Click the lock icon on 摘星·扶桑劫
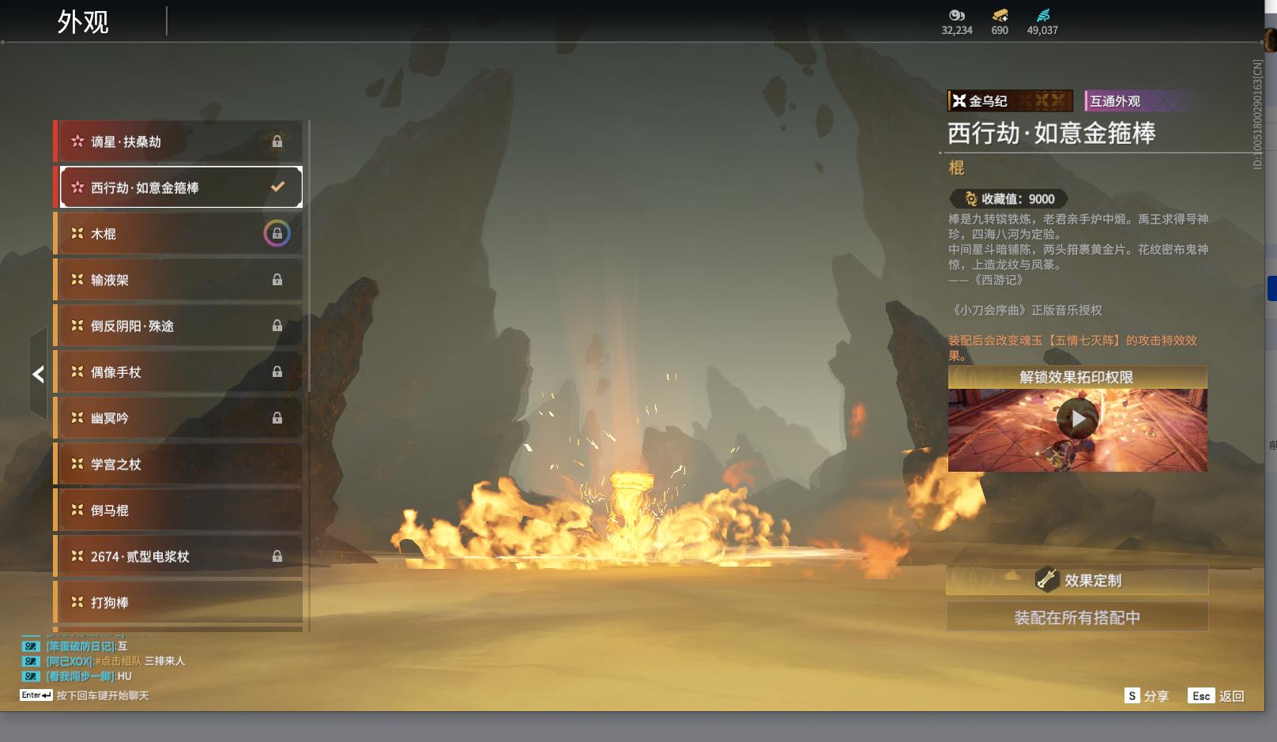1277x742 pixels. pyautogui.click(x=277, y=141)
